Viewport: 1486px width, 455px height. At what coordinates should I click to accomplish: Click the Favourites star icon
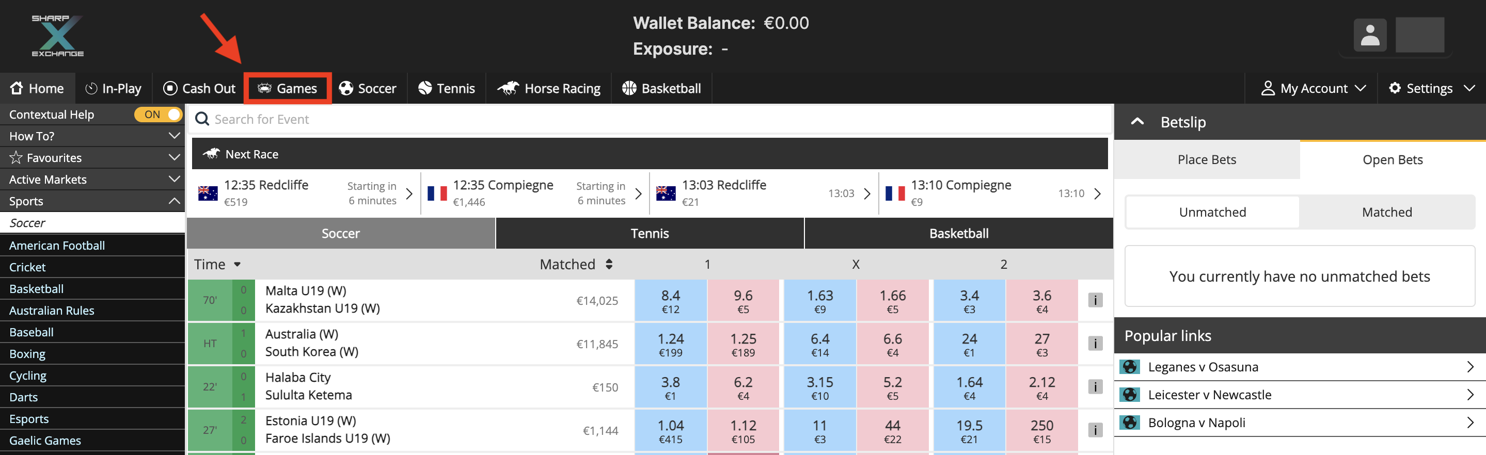16,157
